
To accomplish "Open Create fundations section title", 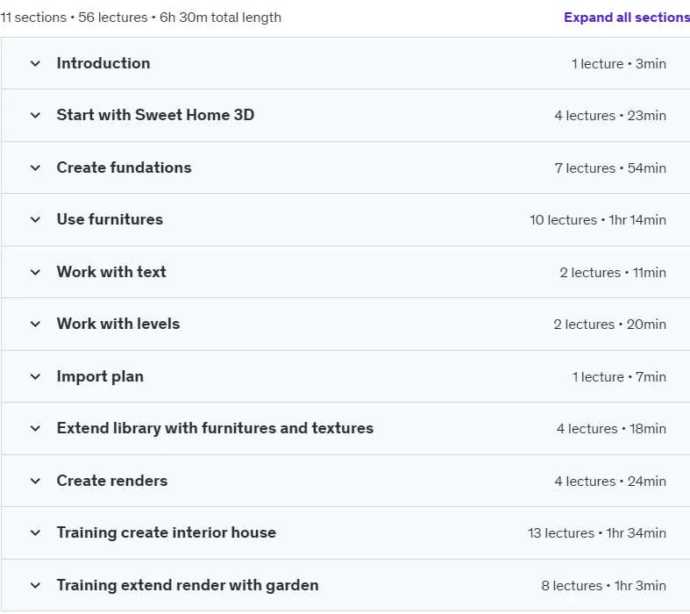I will tap(124, 168).
